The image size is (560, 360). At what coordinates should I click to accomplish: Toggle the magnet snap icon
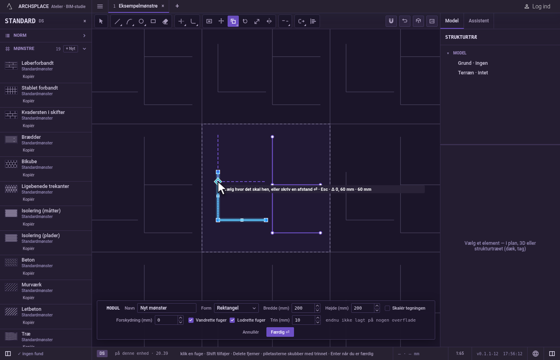coord(391,21)
